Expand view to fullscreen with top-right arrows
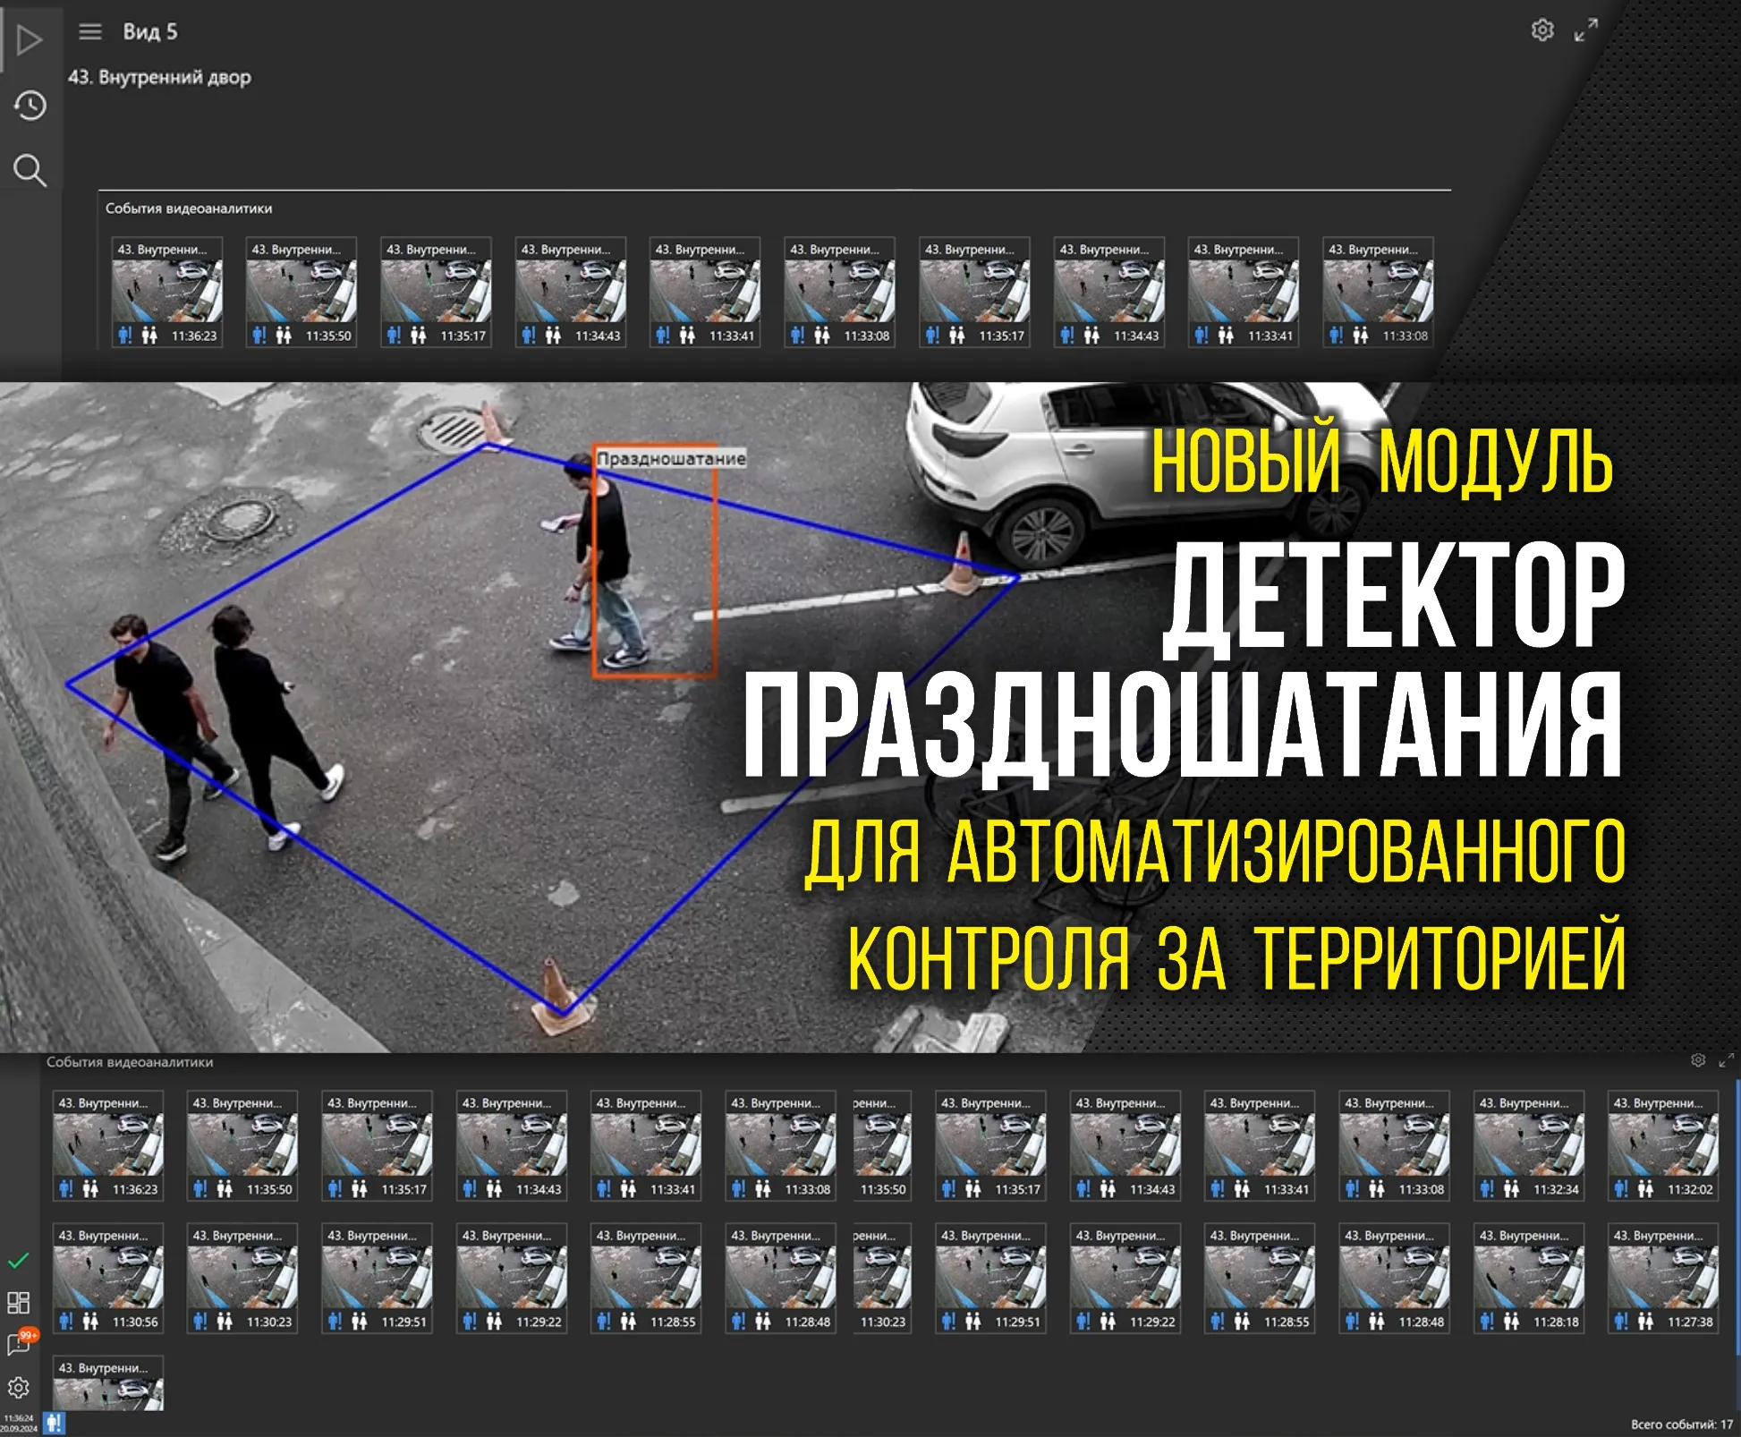The width and height of the screenshot is (1741, 1437). coord(1585,30)
